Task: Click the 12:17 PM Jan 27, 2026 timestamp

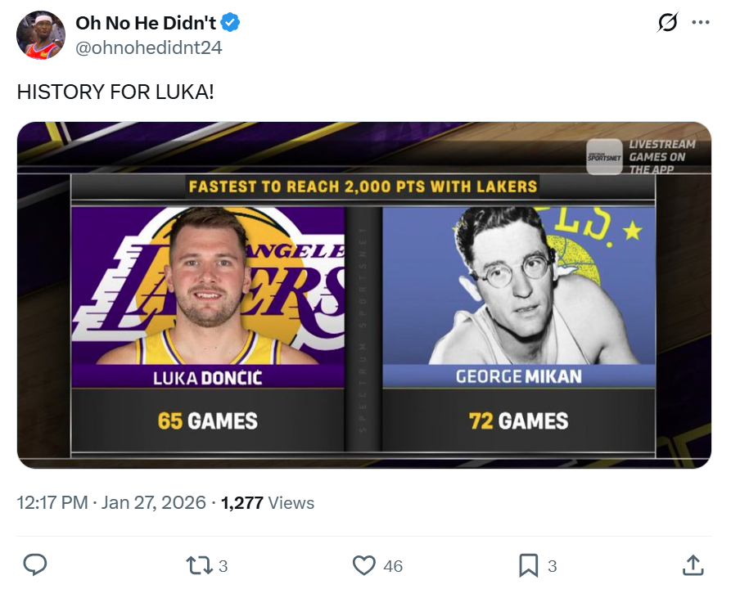Action: tap(111, 502)
